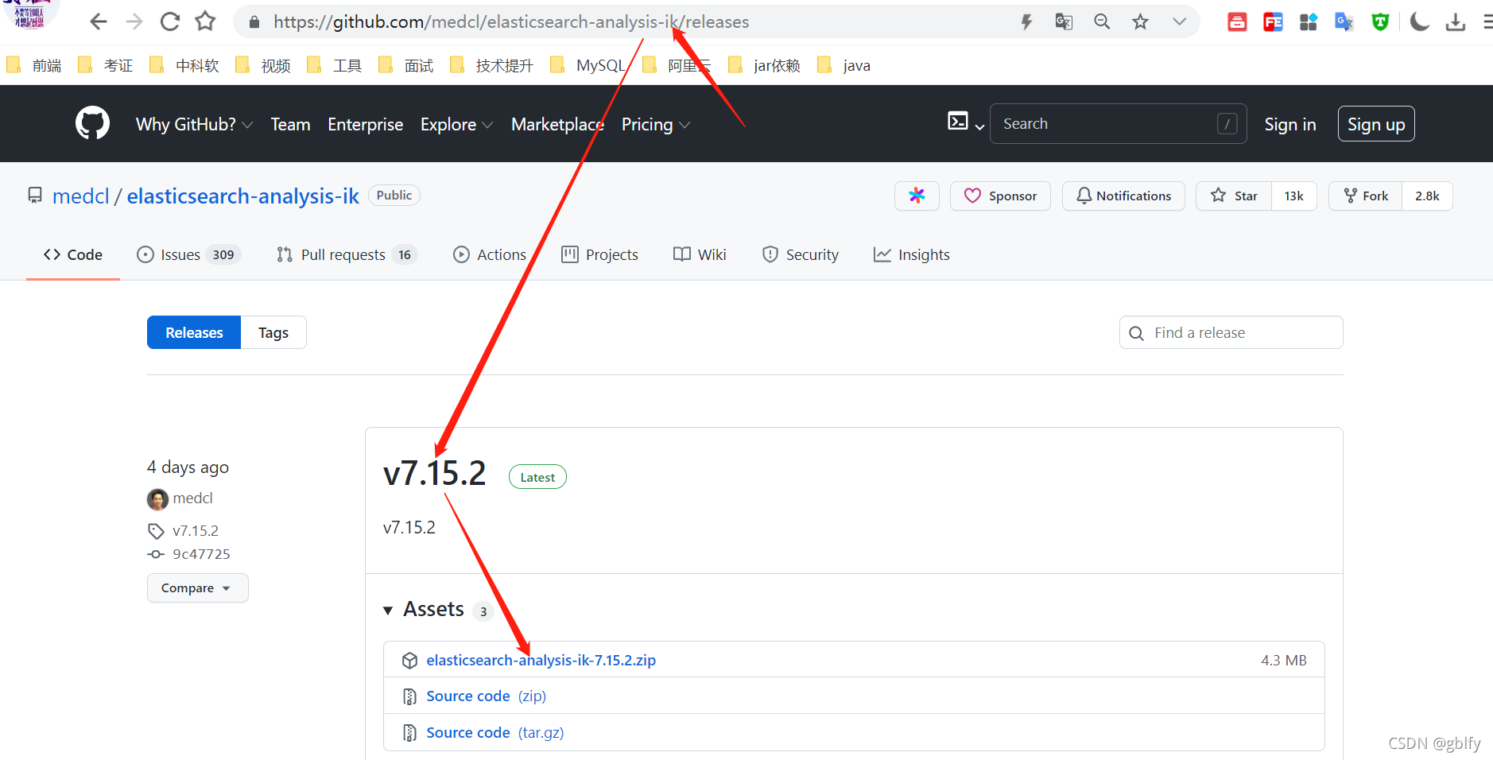This screenshot has height=760, width=1493.
Task: Open the jar依赖 bookmark folder
Action: pos(764,65)
